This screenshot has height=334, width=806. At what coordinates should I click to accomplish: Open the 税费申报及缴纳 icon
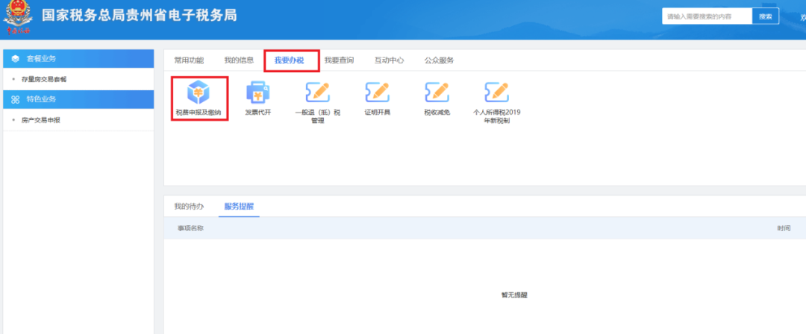[x=199, y=92]
